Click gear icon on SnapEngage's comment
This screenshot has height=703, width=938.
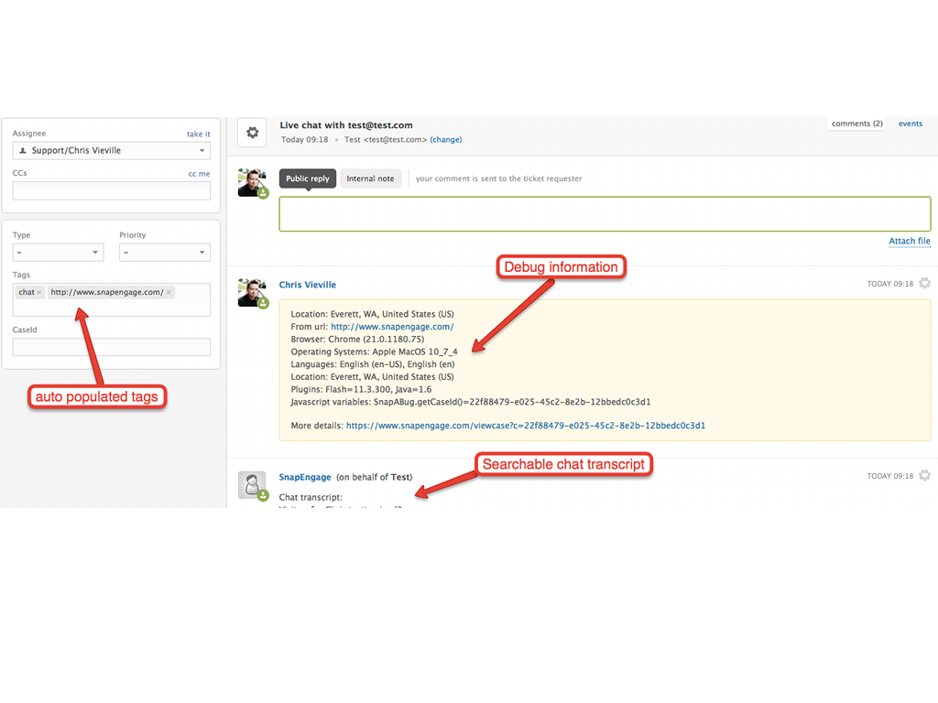(x=924, y=476)
